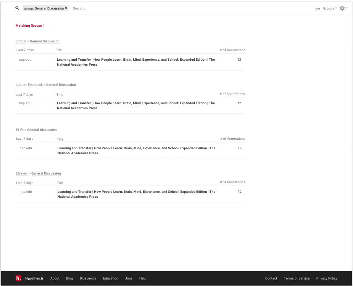Open General Discussion under ELife

42,130
